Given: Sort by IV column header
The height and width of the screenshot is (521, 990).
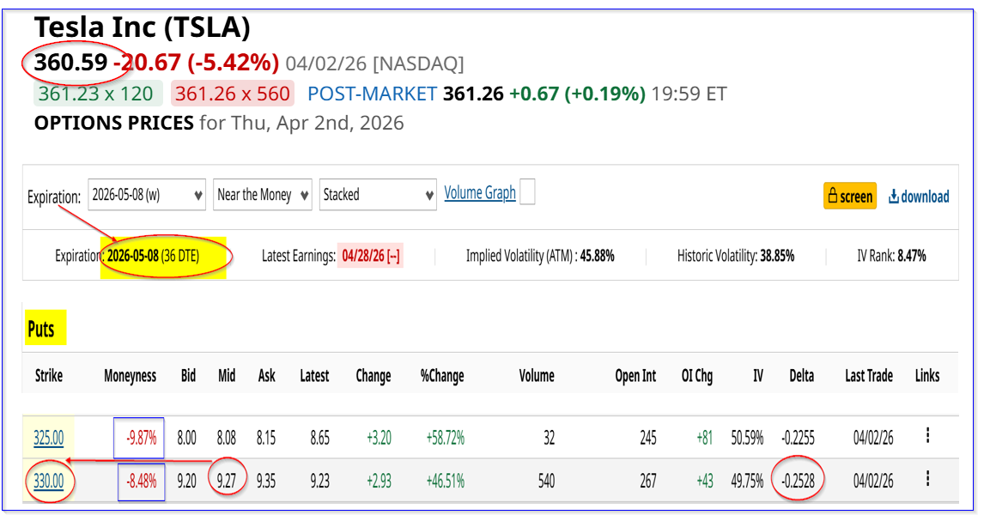Looking at the screenshot, I should tap(757, 376).
